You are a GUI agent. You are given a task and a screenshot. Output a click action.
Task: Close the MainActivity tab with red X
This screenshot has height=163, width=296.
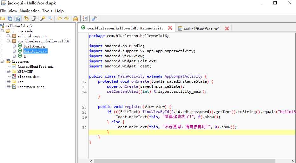pos(170,28)
